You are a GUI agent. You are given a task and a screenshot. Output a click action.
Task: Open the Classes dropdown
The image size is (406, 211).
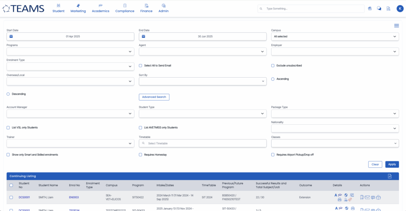[335, 143]
